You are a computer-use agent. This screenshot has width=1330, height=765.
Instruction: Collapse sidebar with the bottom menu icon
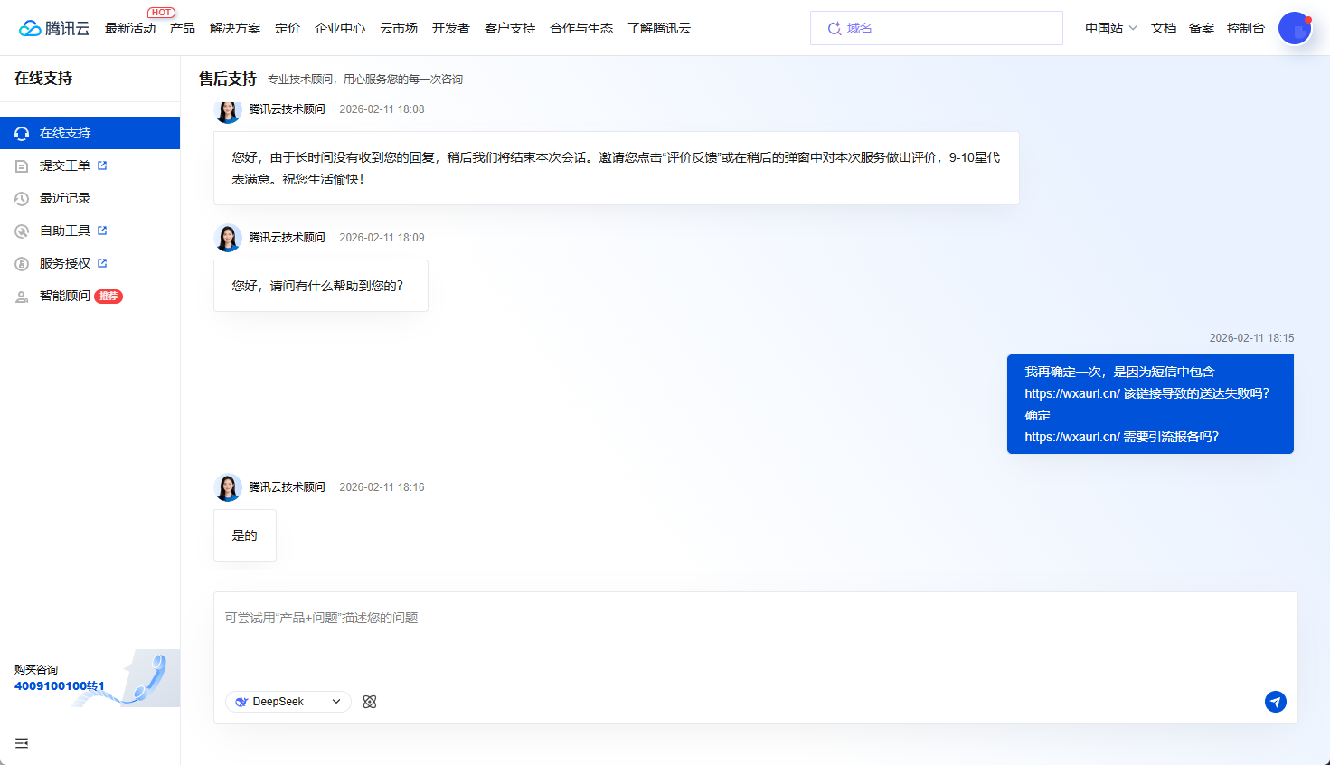22,743
